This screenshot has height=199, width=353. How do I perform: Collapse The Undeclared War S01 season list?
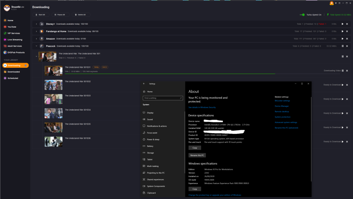36,56
